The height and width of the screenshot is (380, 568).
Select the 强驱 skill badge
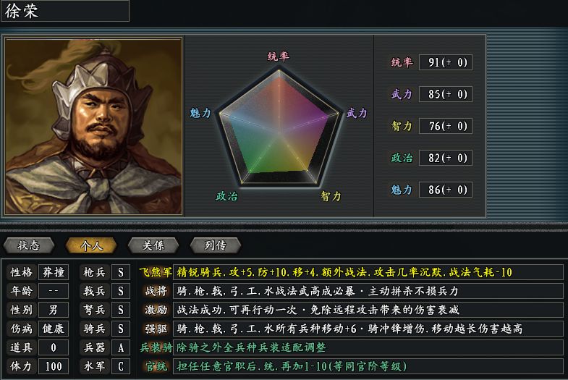[x=156, y=329]
